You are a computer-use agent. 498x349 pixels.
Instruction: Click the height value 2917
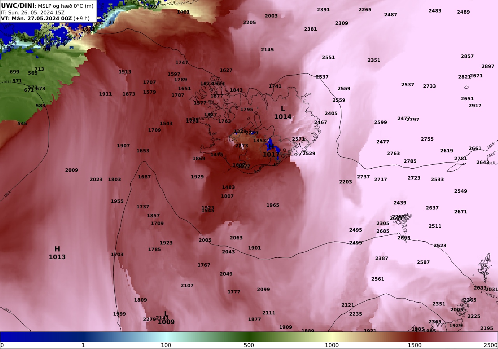tap(475, 106)
